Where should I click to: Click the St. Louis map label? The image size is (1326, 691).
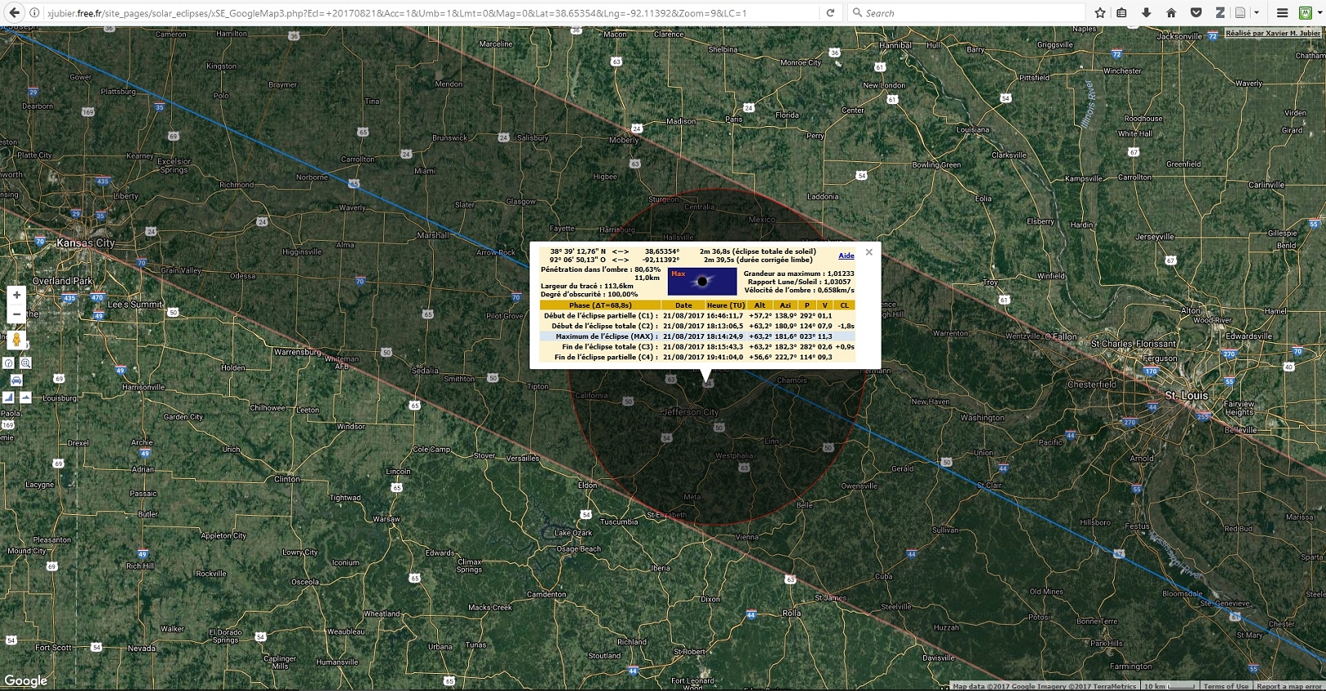tap(1186, 395)
